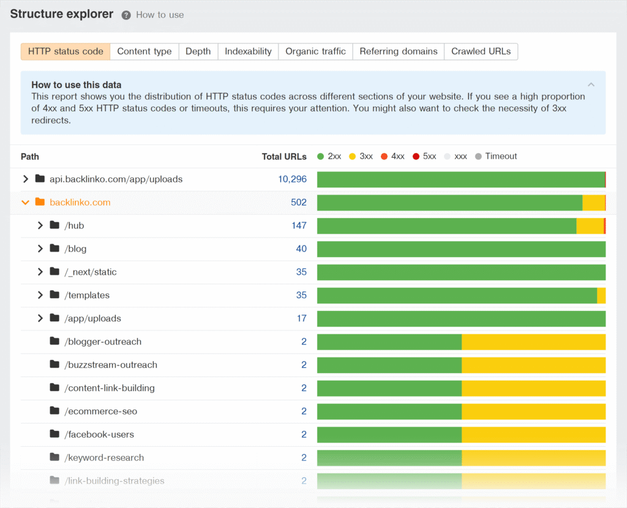Click the green 2xx legend dot
Screen dimensions: 627x508
(321, 156)
